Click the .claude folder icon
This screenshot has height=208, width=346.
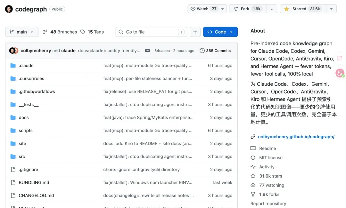pyautogui.click(x=13, y=66)
